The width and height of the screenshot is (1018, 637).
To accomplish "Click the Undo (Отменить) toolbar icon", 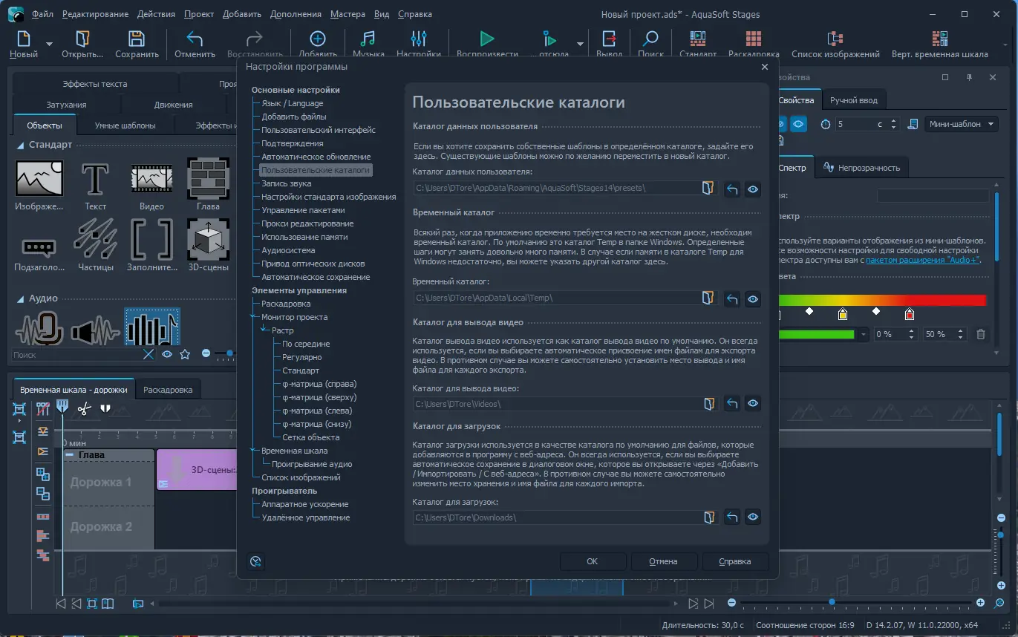I will pyautogui.click(x=195, y=39).
